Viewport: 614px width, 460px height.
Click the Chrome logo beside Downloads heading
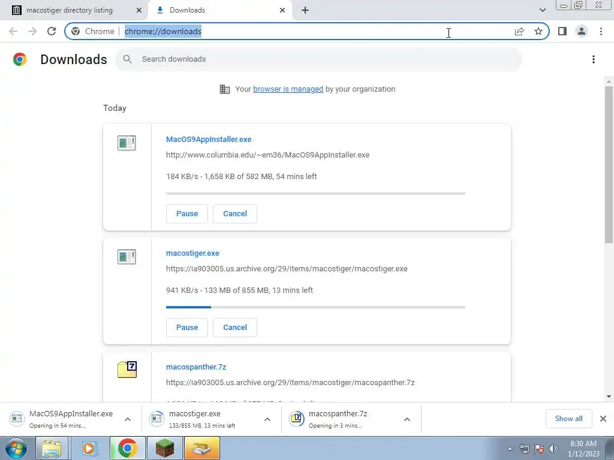coord(20,59)
